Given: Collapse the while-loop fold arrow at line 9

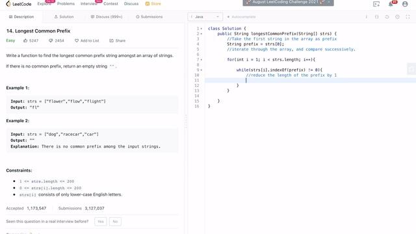Looking at the screenshot, I should (201, 70).
